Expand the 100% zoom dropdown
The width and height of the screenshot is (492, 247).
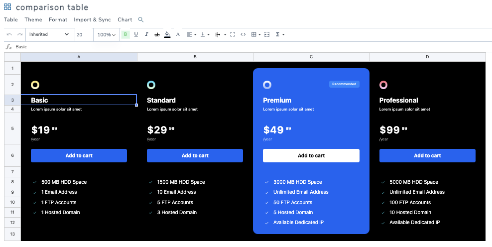[x=107, y=34]
